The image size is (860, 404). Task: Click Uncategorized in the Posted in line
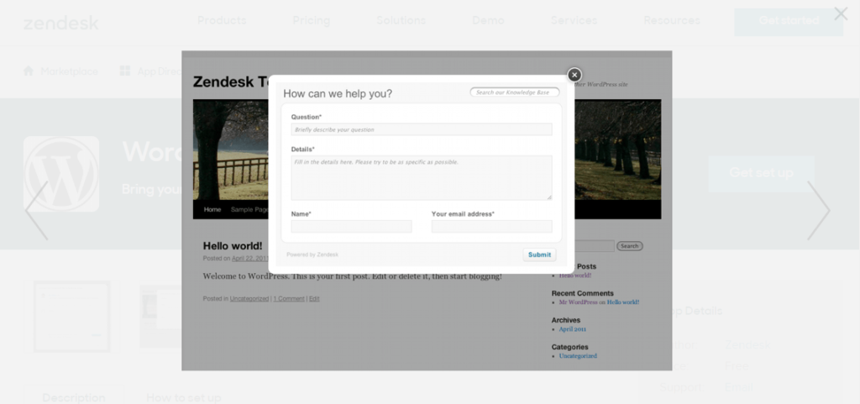(249, 299)
